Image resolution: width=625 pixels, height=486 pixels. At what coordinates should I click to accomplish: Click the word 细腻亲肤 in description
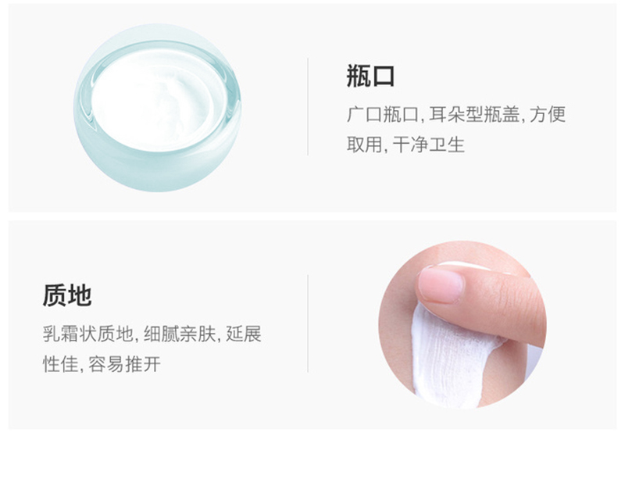tap(180, 334)
